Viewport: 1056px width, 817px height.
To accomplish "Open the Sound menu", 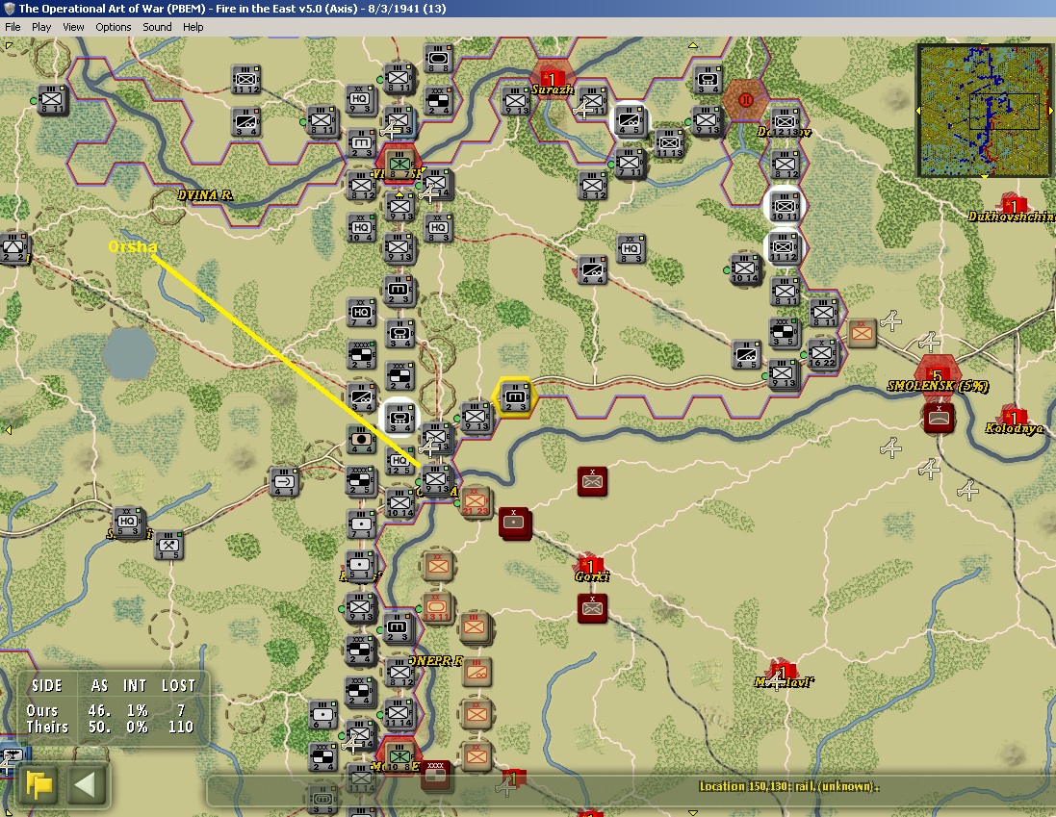I will [157, 27].
